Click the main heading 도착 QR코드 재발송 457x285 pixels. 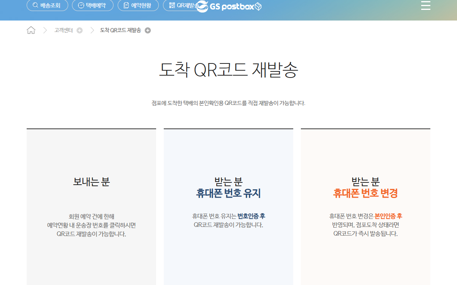(x=228, y=70)
